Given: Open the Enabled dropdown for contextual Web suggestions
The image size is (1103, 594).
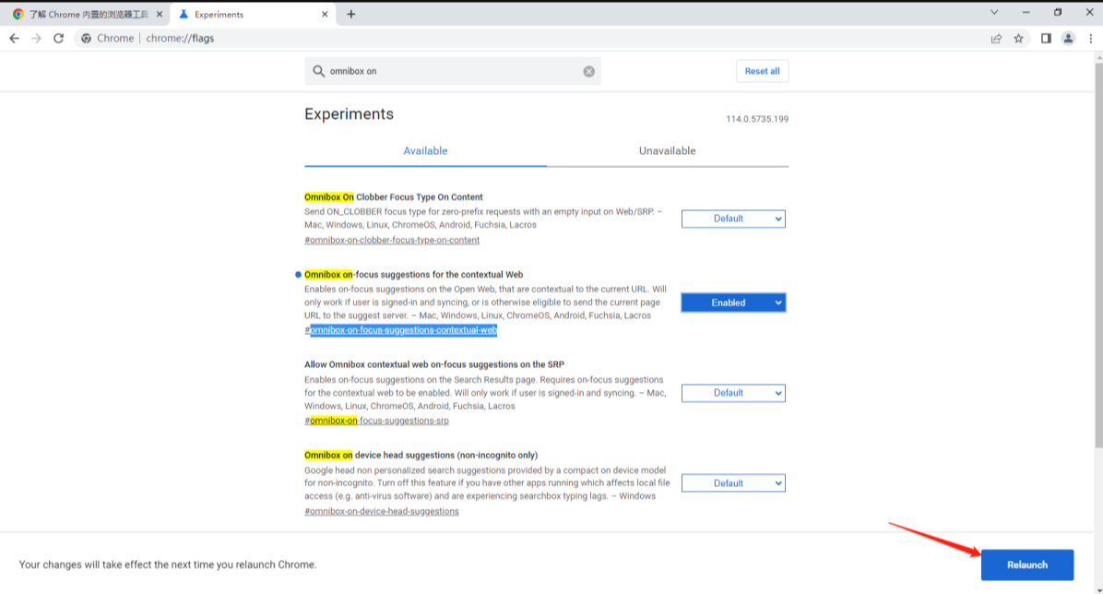Looking at the screenshot, I should tap(733, 303).
